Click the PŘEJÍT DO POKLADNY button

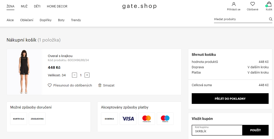(230, 99)
